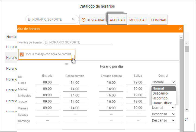Click the MODIFICAR button

pos(138,20)
